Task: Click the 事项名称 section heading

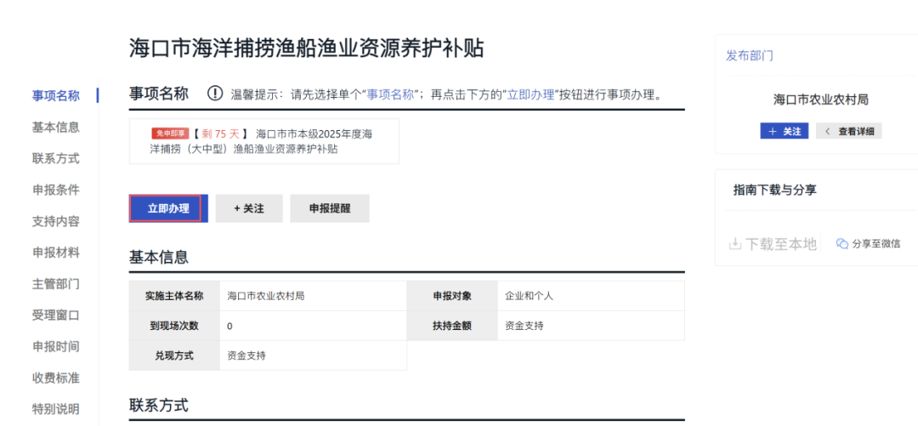Action: point(159,94)
